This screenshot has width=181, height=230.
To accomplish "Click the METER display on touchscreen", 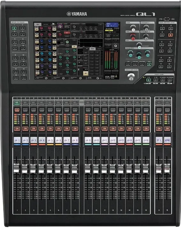I will [111, 59].
